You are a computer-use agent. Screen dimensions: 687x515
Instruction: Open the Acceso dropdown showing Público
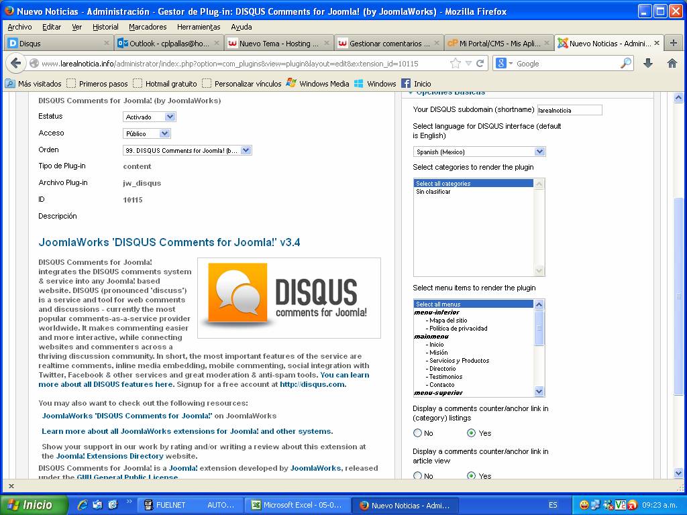[147, 133]
